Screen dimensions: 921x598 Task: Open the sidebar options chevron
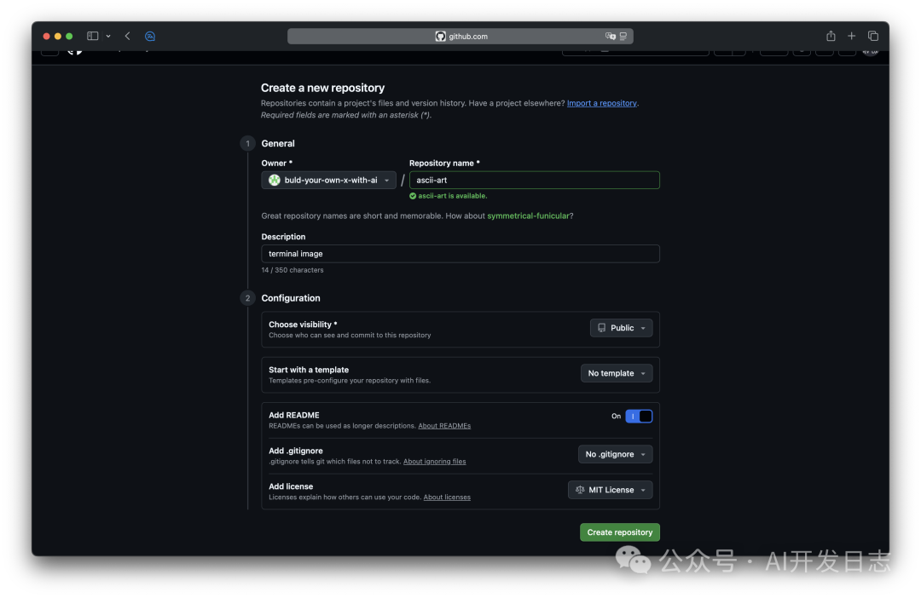(108, 37)
